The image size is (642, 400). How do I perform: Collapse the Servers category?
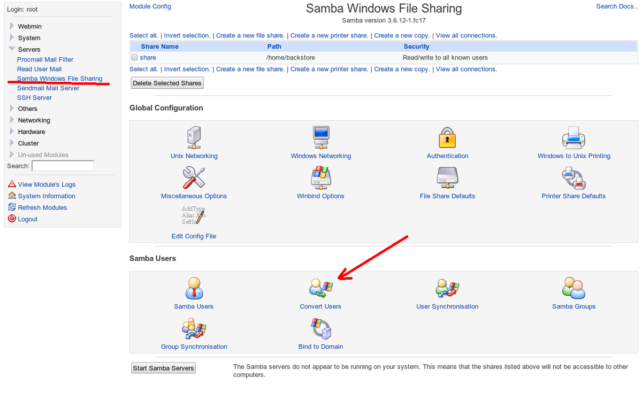click(12, 49)
